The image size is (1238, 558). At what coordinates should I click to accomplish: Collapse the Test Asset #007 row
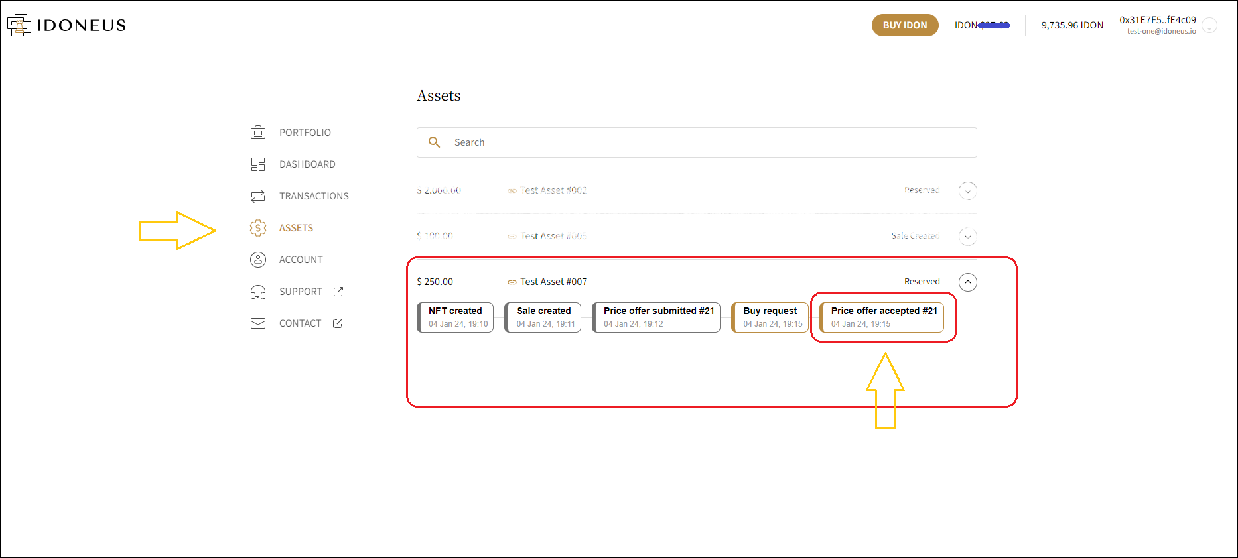pos(968,282)
